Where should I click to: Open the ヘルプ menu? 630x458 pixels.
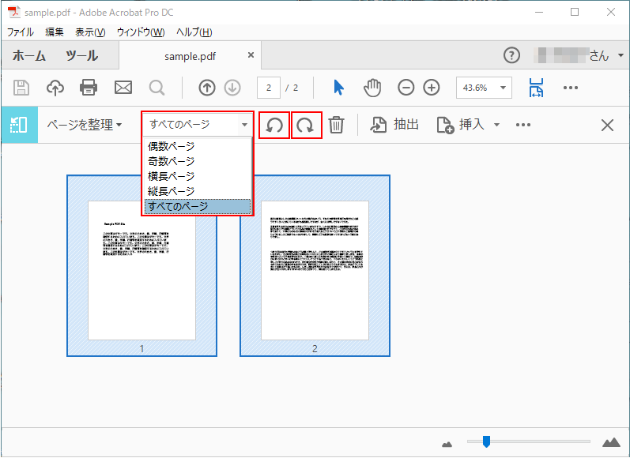point(194,32)
